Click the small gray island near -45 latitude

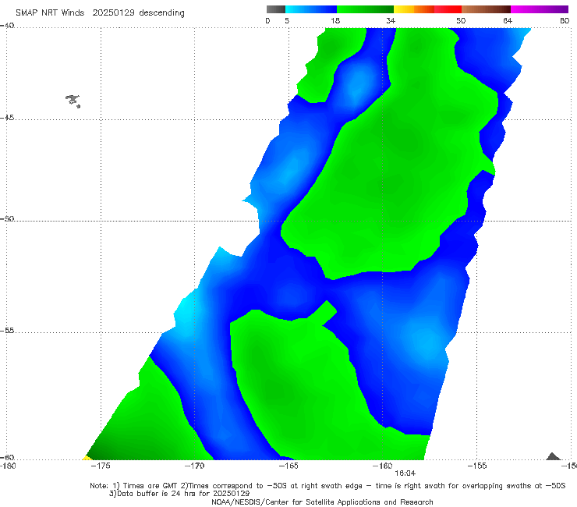(x=73, y=101)
